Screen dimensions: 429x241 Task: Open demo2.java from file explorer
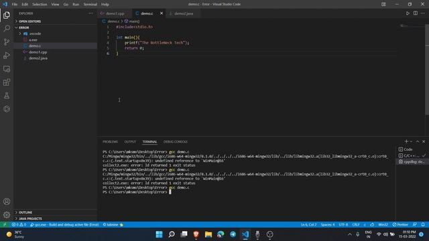tap(56, 58)
